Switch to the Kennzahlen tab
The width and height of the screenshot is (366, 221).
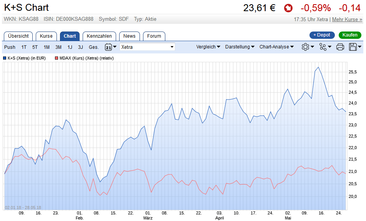(99, 36)
